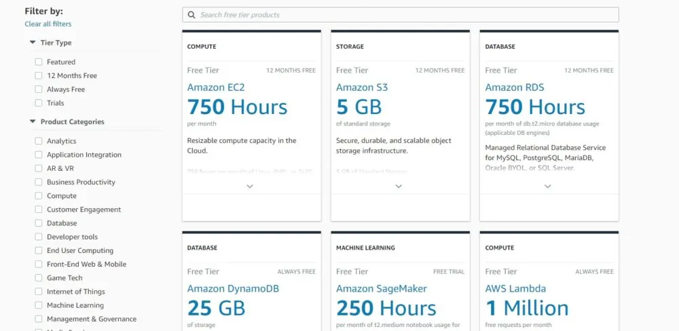The width and height of the screenshot is (679, 331).
Task: Click 1 Million on Lambda card
Action: click(x=527, y=308)
